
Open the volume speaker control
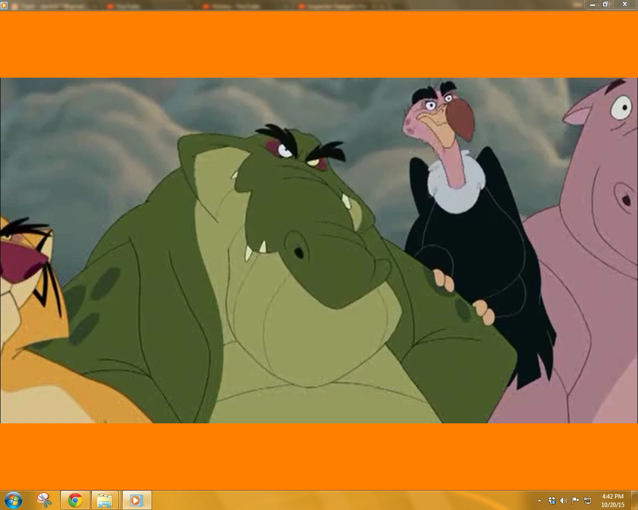[x=563, y=501]
